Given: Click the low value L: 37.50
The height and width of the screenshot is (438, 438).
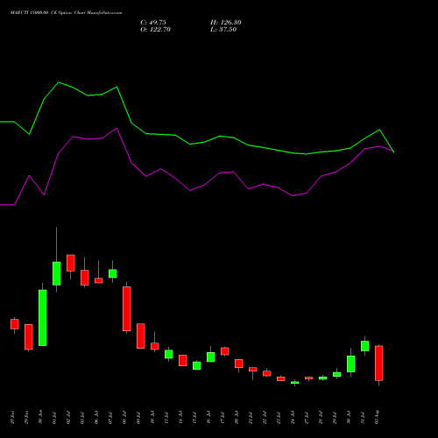Looking at the screenshot, I should pyautogui.click(x=223, y=30).
